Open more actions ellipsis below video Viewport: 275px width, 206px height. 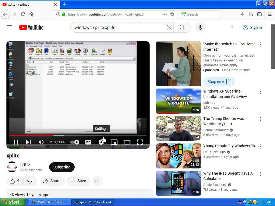pos(97,181)
